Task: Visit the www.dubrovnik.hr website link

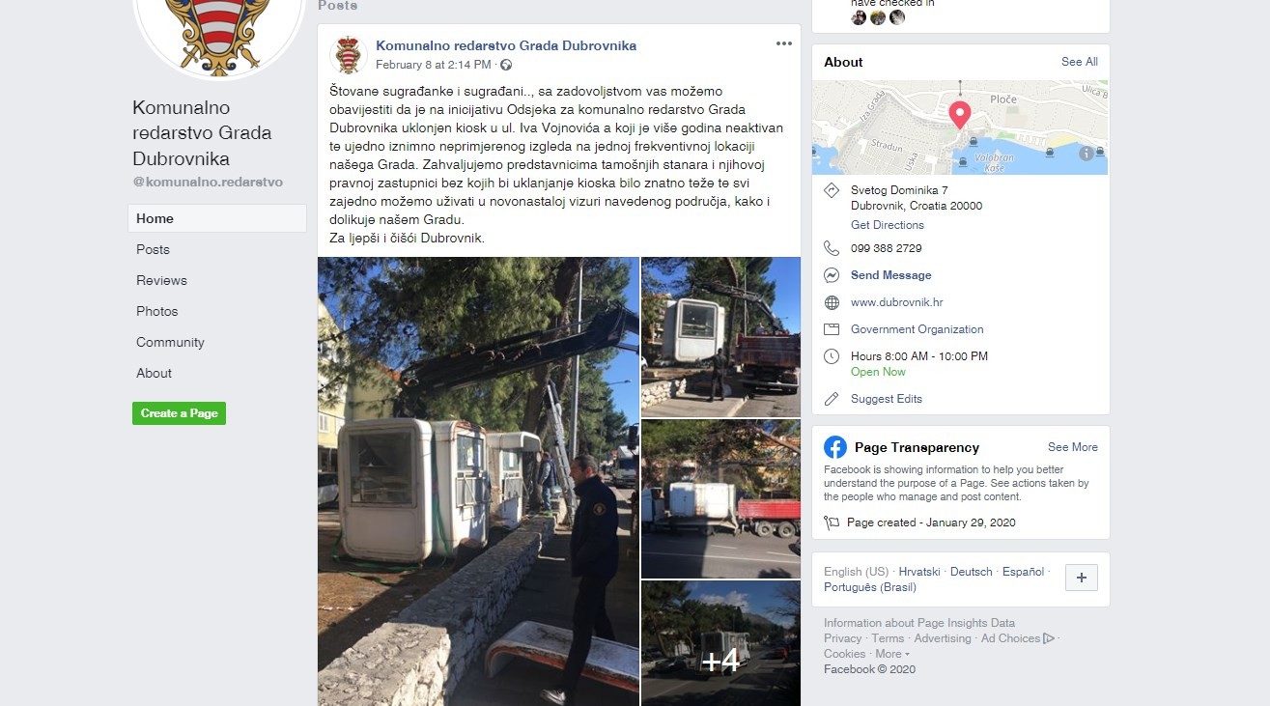Action: click(896, 302)
